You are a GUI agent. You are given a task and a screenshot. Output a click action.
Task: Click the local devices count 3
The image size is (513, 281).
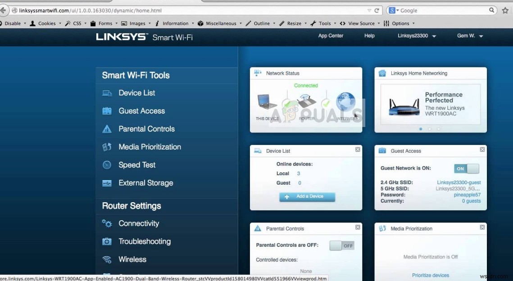(299, 173)
